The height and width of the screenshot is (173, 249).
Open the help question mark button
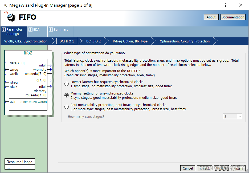click(225, 5)
